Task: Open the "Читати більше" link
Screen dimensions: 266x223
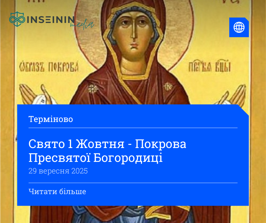Action: pyautogui.click(x=57, y=192)
